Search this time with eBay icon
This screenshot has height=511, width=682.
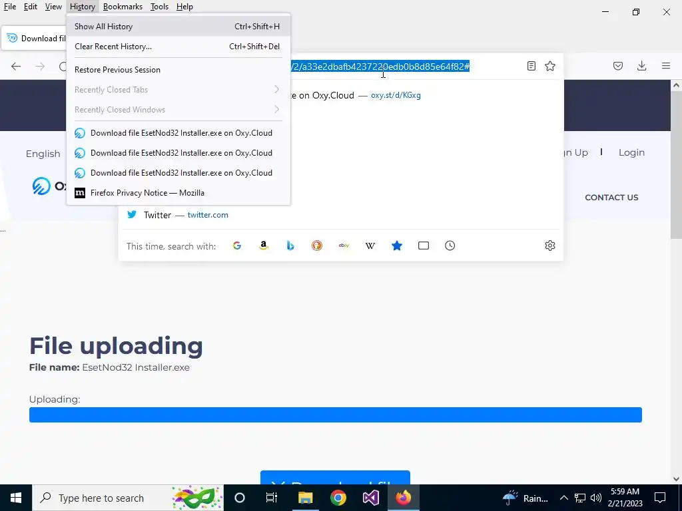tap(344, 246)
